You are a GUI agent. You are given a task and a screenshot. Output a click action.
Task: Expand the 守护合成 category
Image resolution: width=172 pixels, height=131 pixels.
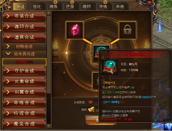coord(24,71)
